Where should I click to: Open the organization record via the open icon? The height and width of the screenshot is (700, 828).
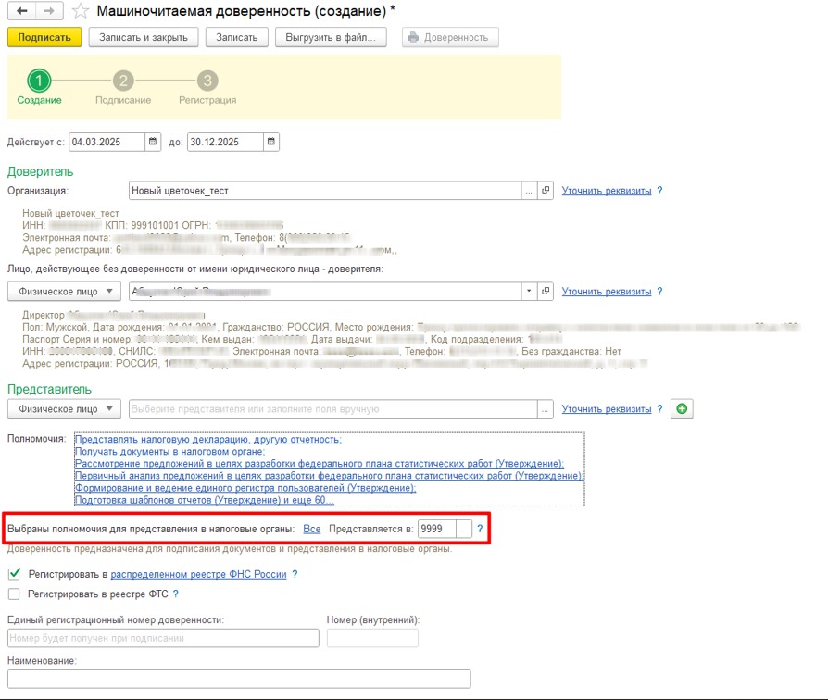point(546,191)
